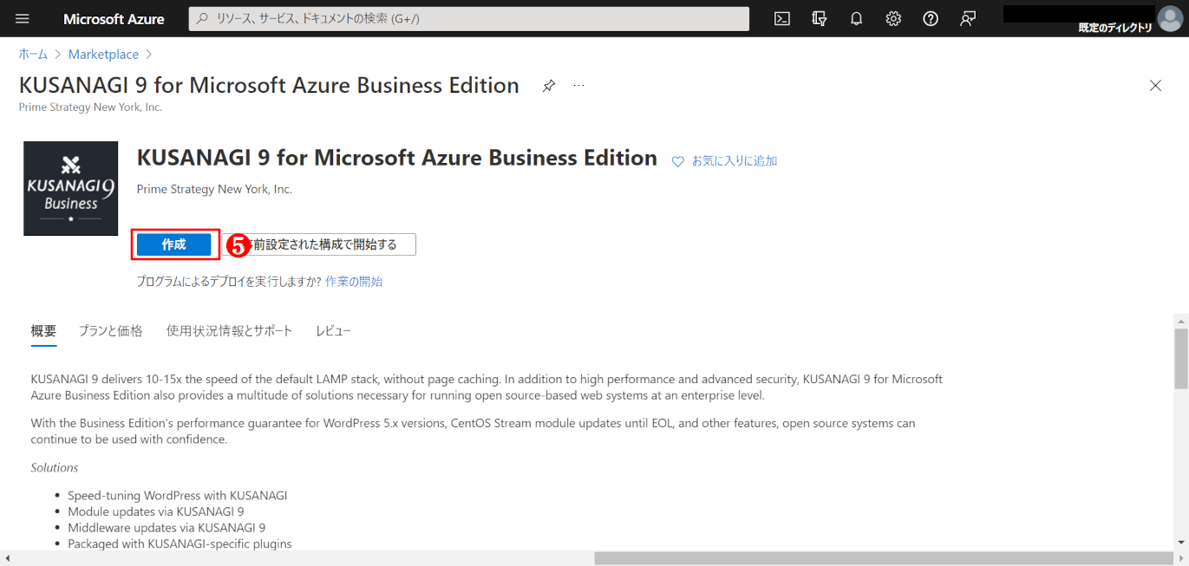Screen dimensions: 1189x566
Task: Close the KUSANAGI 9 blade
Action: 1155,85
